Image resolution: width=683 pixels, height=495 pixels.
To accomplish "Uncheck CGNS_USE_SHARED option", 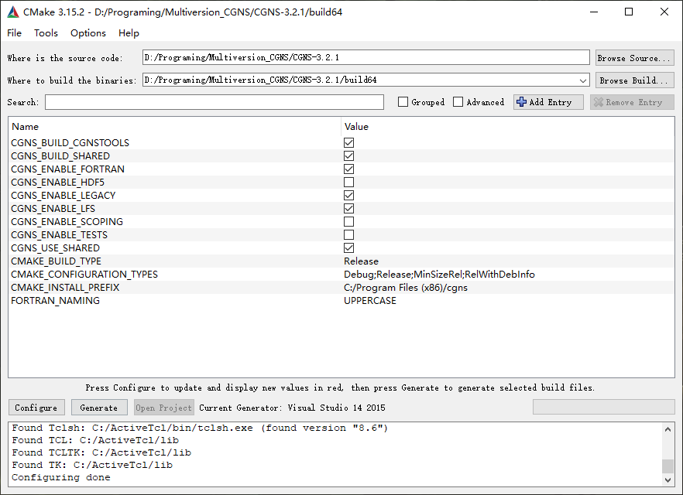I will pos(348,248).
